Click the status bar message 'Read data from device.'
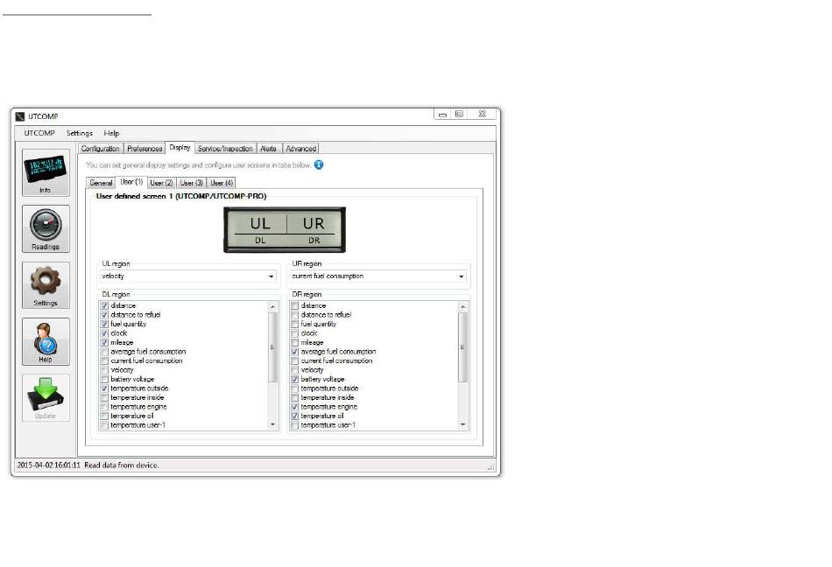Image resolution: width=832 pixels, height=567 pixels. coord(122,465)
